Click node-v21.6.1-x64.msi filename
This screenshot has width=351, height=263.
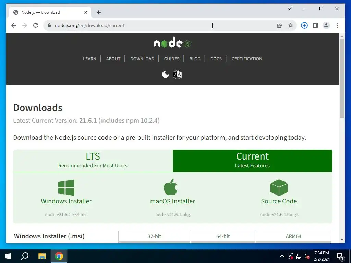[66, 214]
